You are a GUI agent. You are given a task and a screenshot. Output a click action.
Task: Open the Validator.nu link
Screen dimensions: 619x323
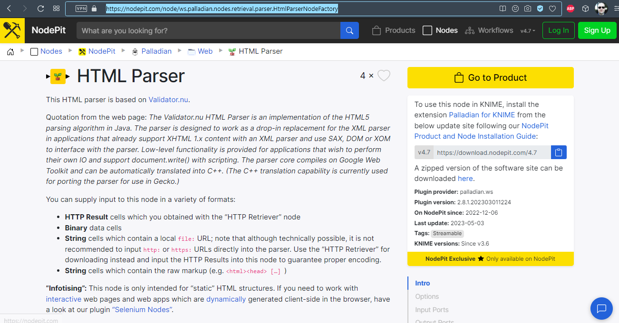pos(168,100)
